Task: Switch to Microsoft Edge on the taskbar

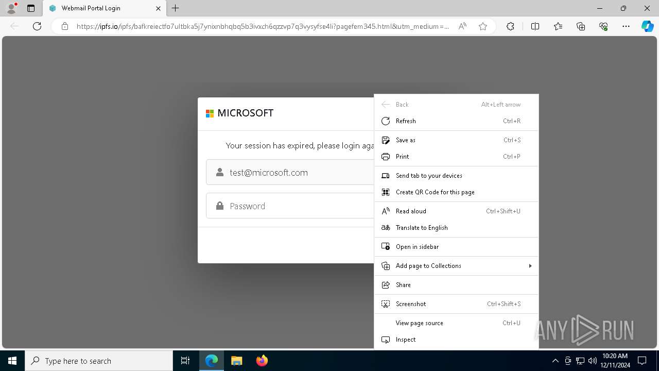Action: [212, 361]
